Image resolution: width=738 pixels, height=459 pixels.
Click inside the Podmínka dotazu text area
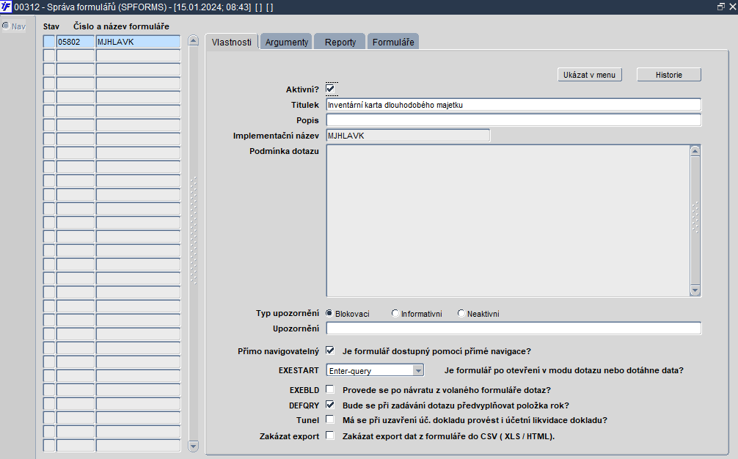pos(508,221)
